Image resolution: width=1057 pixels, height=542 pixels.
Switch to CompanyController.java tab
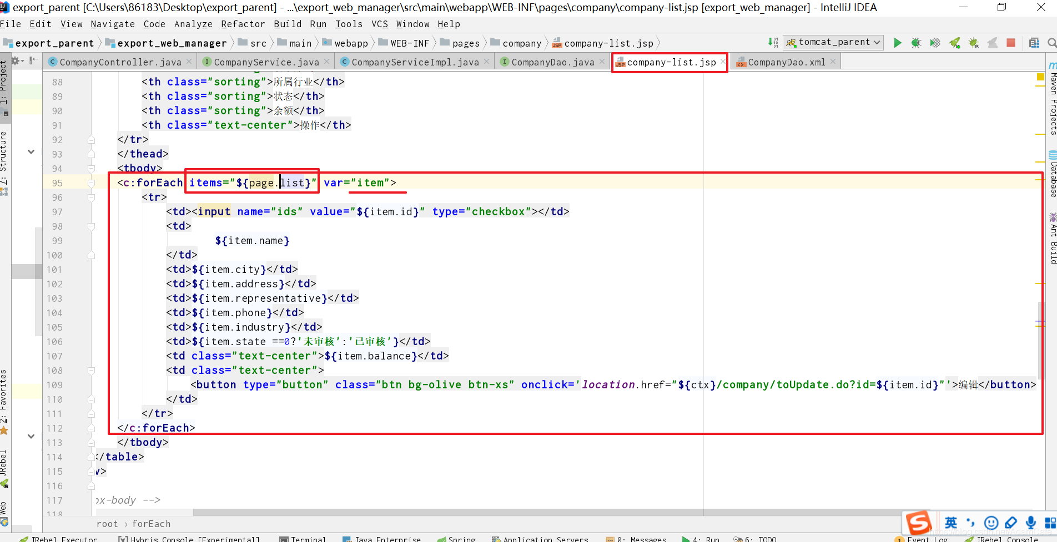[120, 62]
